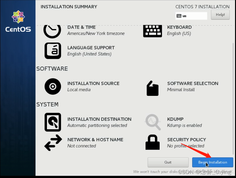
Task: Open Network & Host Name arrows icon
Action: click(53, 142)
